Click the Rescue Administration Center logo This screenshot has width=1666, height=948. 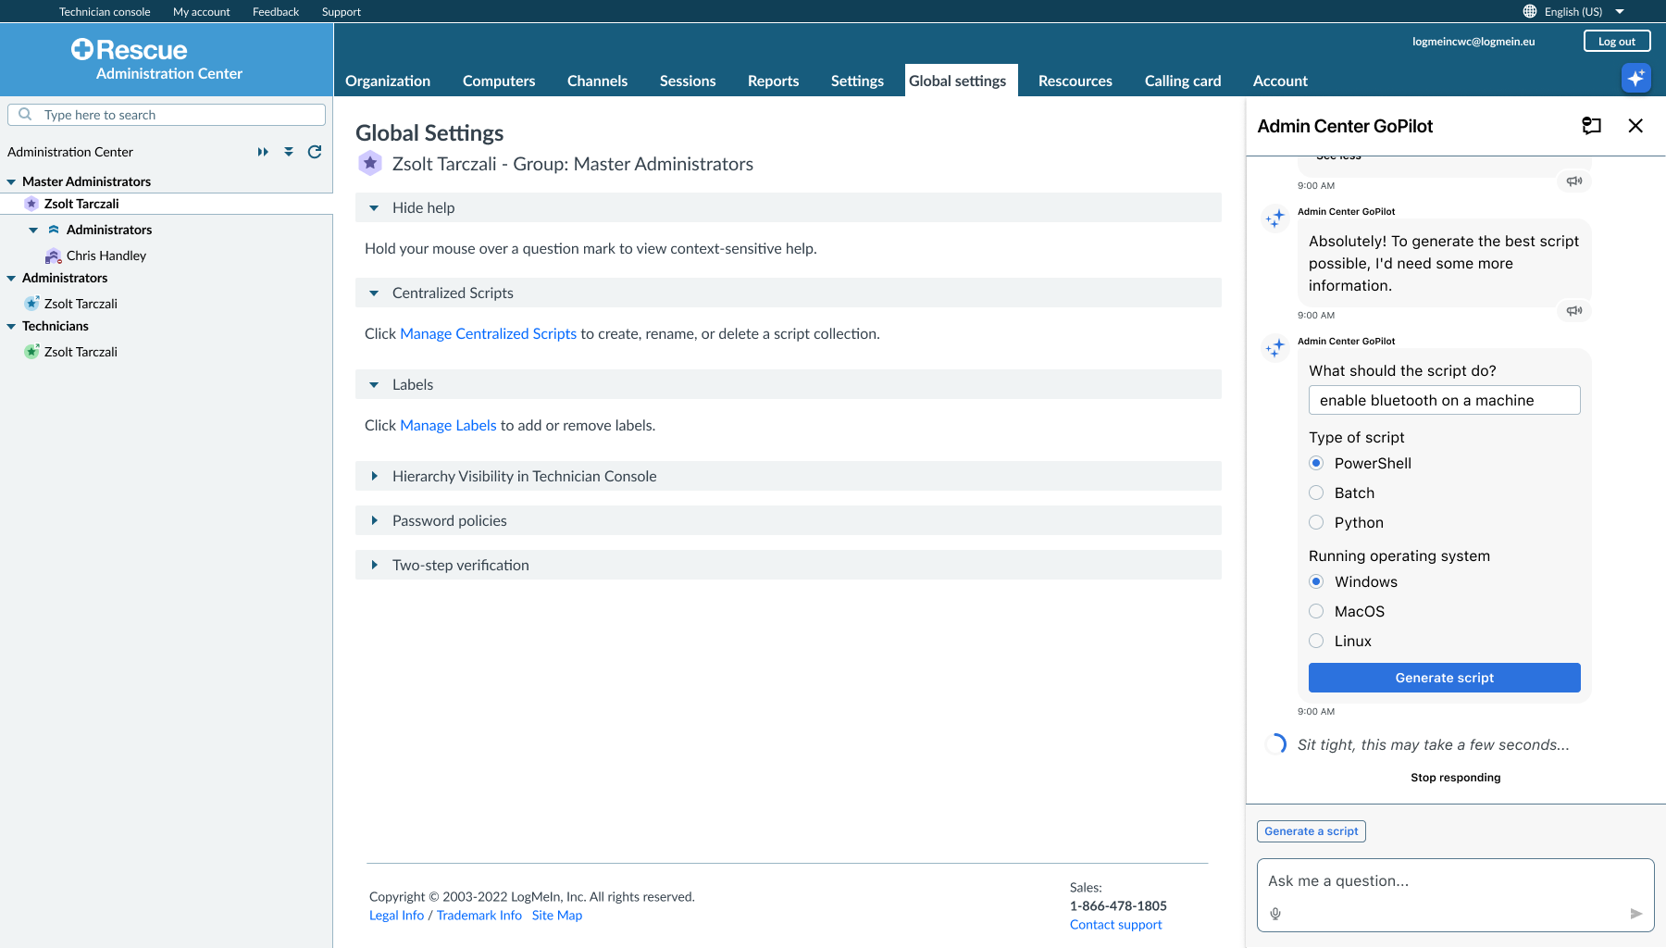157,59
